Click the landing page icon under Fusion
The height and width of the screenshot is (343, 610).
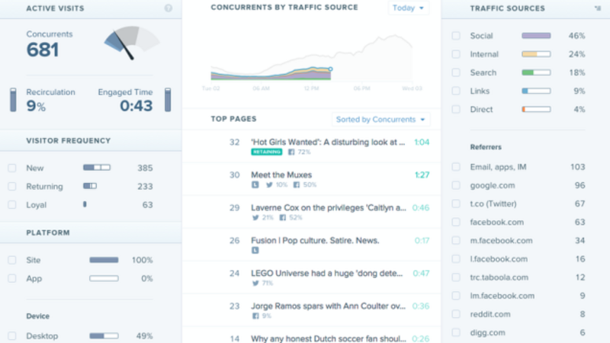pyautogui.click(x=255, y=250)
